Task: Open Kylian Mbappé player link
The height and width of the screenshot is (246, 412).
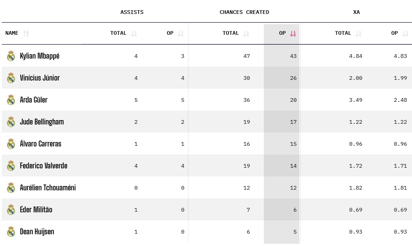Action: pos(40,56)
